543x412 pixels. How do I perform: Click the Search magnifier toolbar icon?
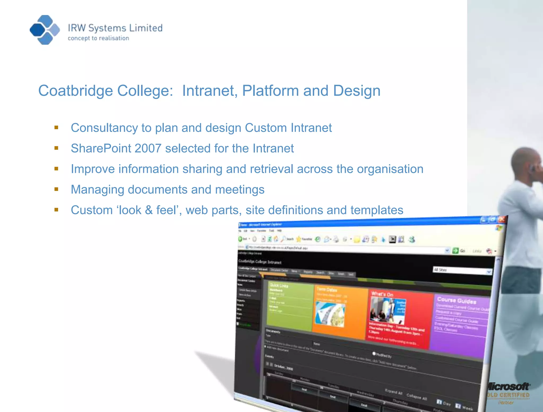click(284, 239)
